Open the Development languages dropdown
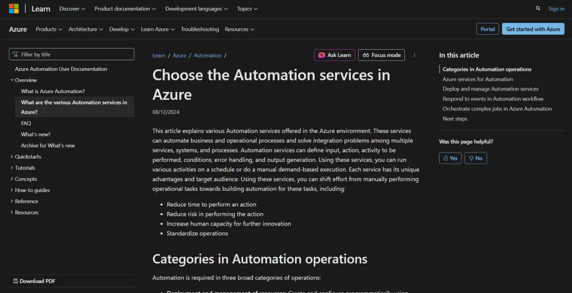Image resolution: width=572 pixels, height=293 pixels. click(x=197, y=8)
